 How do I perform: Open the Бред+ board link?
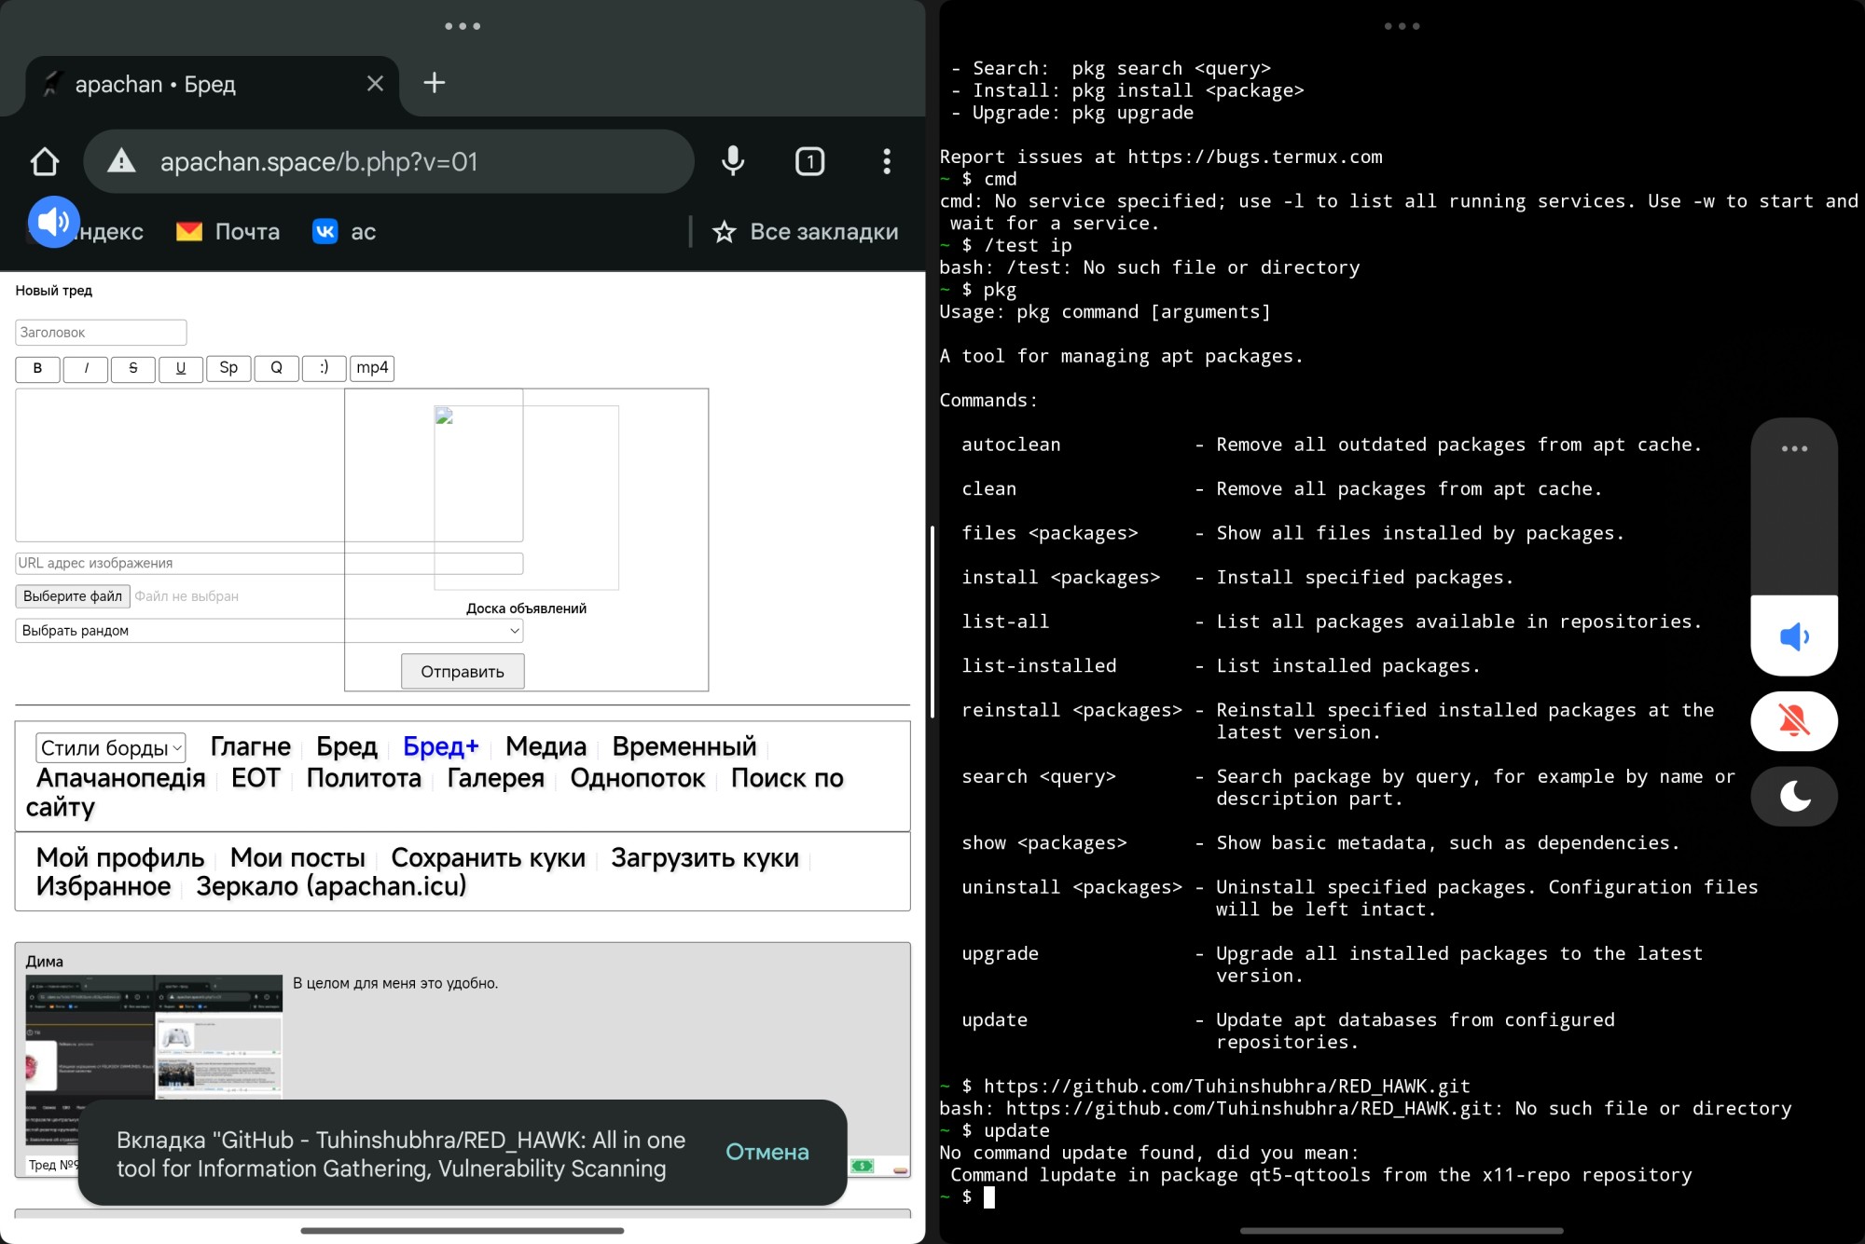440,746
